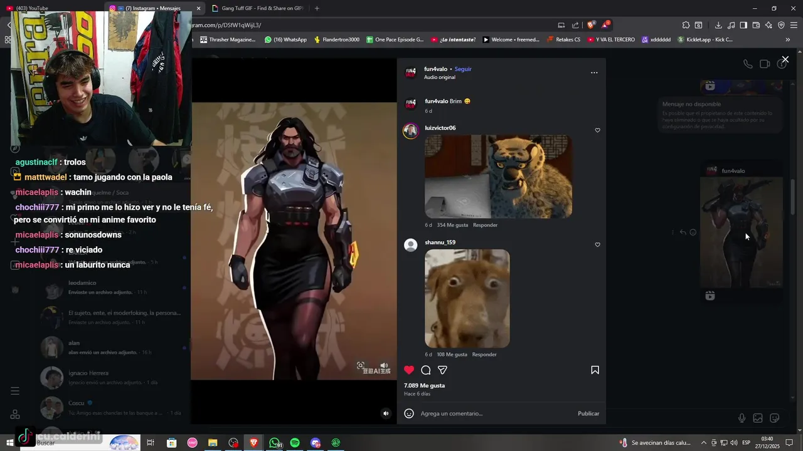Open the three-dot options menu of the post

click(x=594, y=73)
